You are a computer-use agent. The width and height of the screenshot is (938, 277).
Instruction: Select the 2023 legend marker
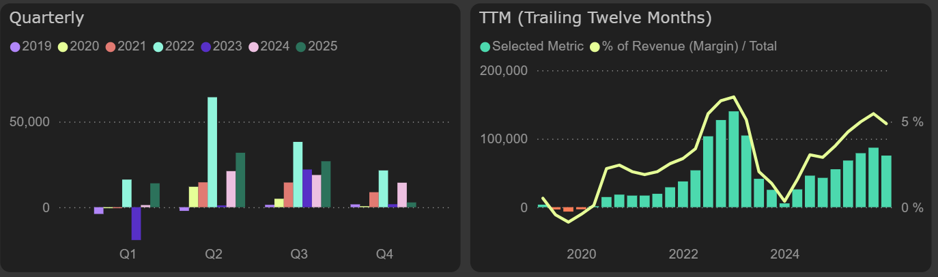[206, 46]
